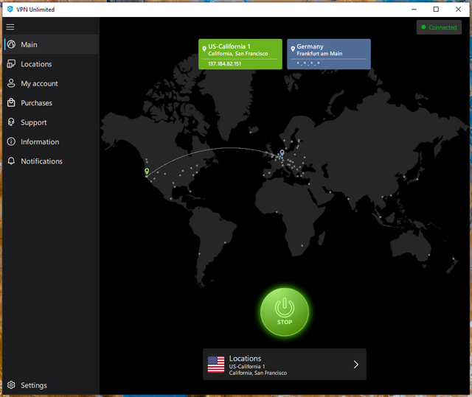Expand Locations with the right chevron arrow

pyautogui.click(x=356, y=365)
